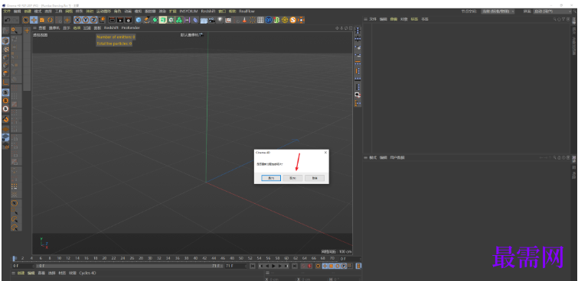Click the 否(N) button in the dialog
Image resolution: width=578 pixels, height=281 pixels.
[293, 178]
